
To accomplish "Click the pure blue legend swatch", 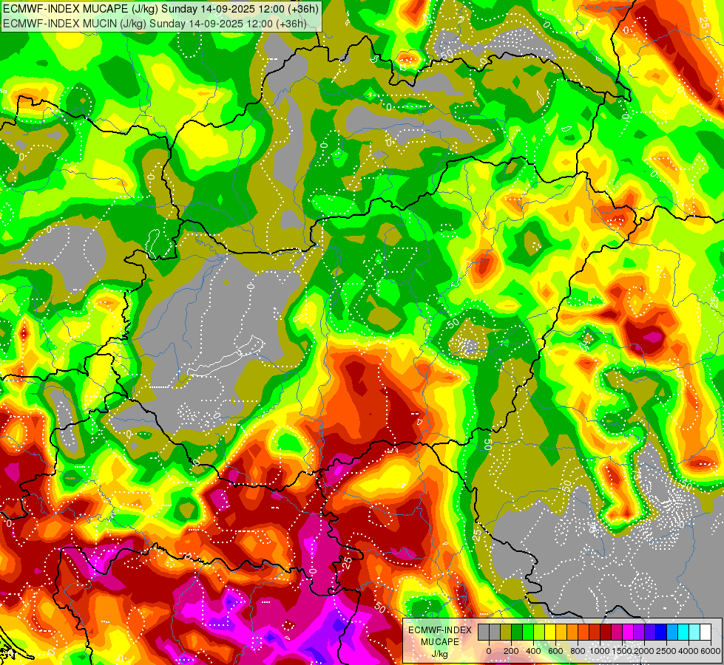I will point(662,632).
